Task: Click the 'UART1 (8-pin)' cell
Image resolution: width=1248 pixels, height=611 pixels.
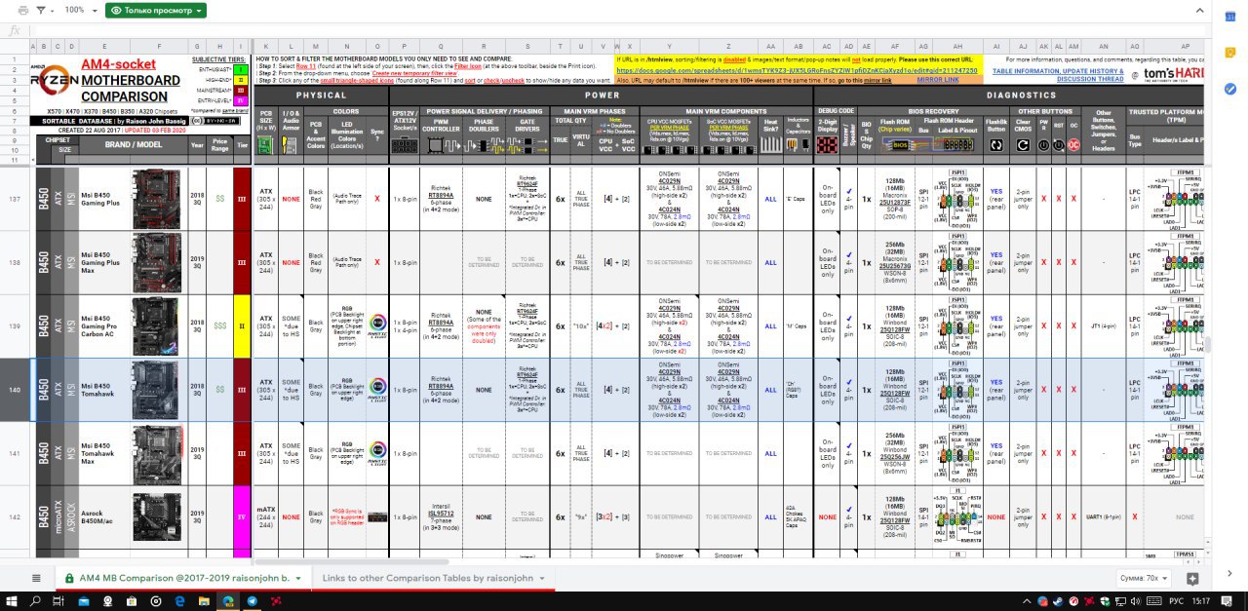Action: 1103,517
